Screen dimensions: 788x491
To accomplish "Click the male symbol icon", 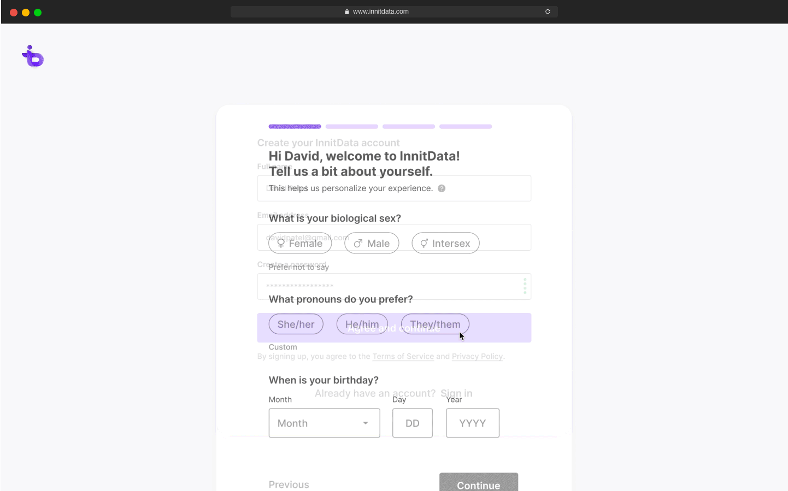I will (358, 244).
